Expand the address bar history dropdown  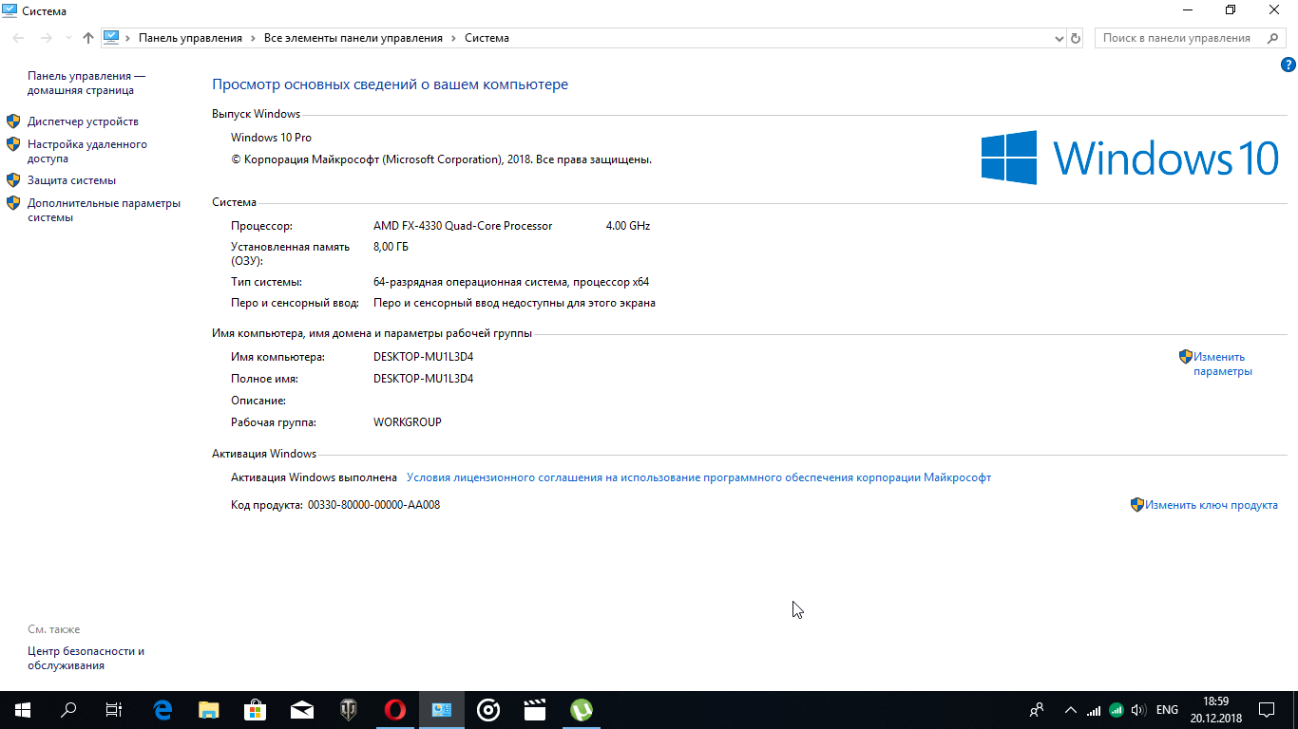tap(1059, 38)
